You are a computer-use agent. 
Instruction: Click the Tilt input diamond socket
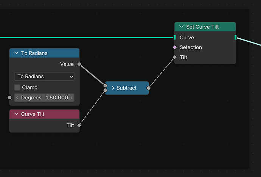click(175, 57)
